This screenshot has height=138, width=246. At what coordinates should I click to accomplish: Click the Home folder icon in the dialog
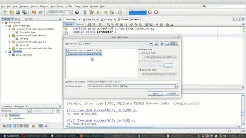click(x=162, y=44)
